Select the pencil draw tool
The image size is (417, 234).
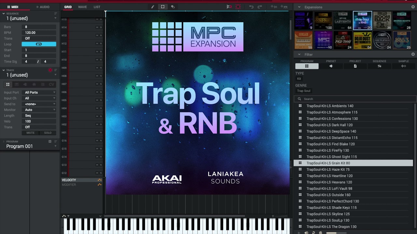(152, 7)
